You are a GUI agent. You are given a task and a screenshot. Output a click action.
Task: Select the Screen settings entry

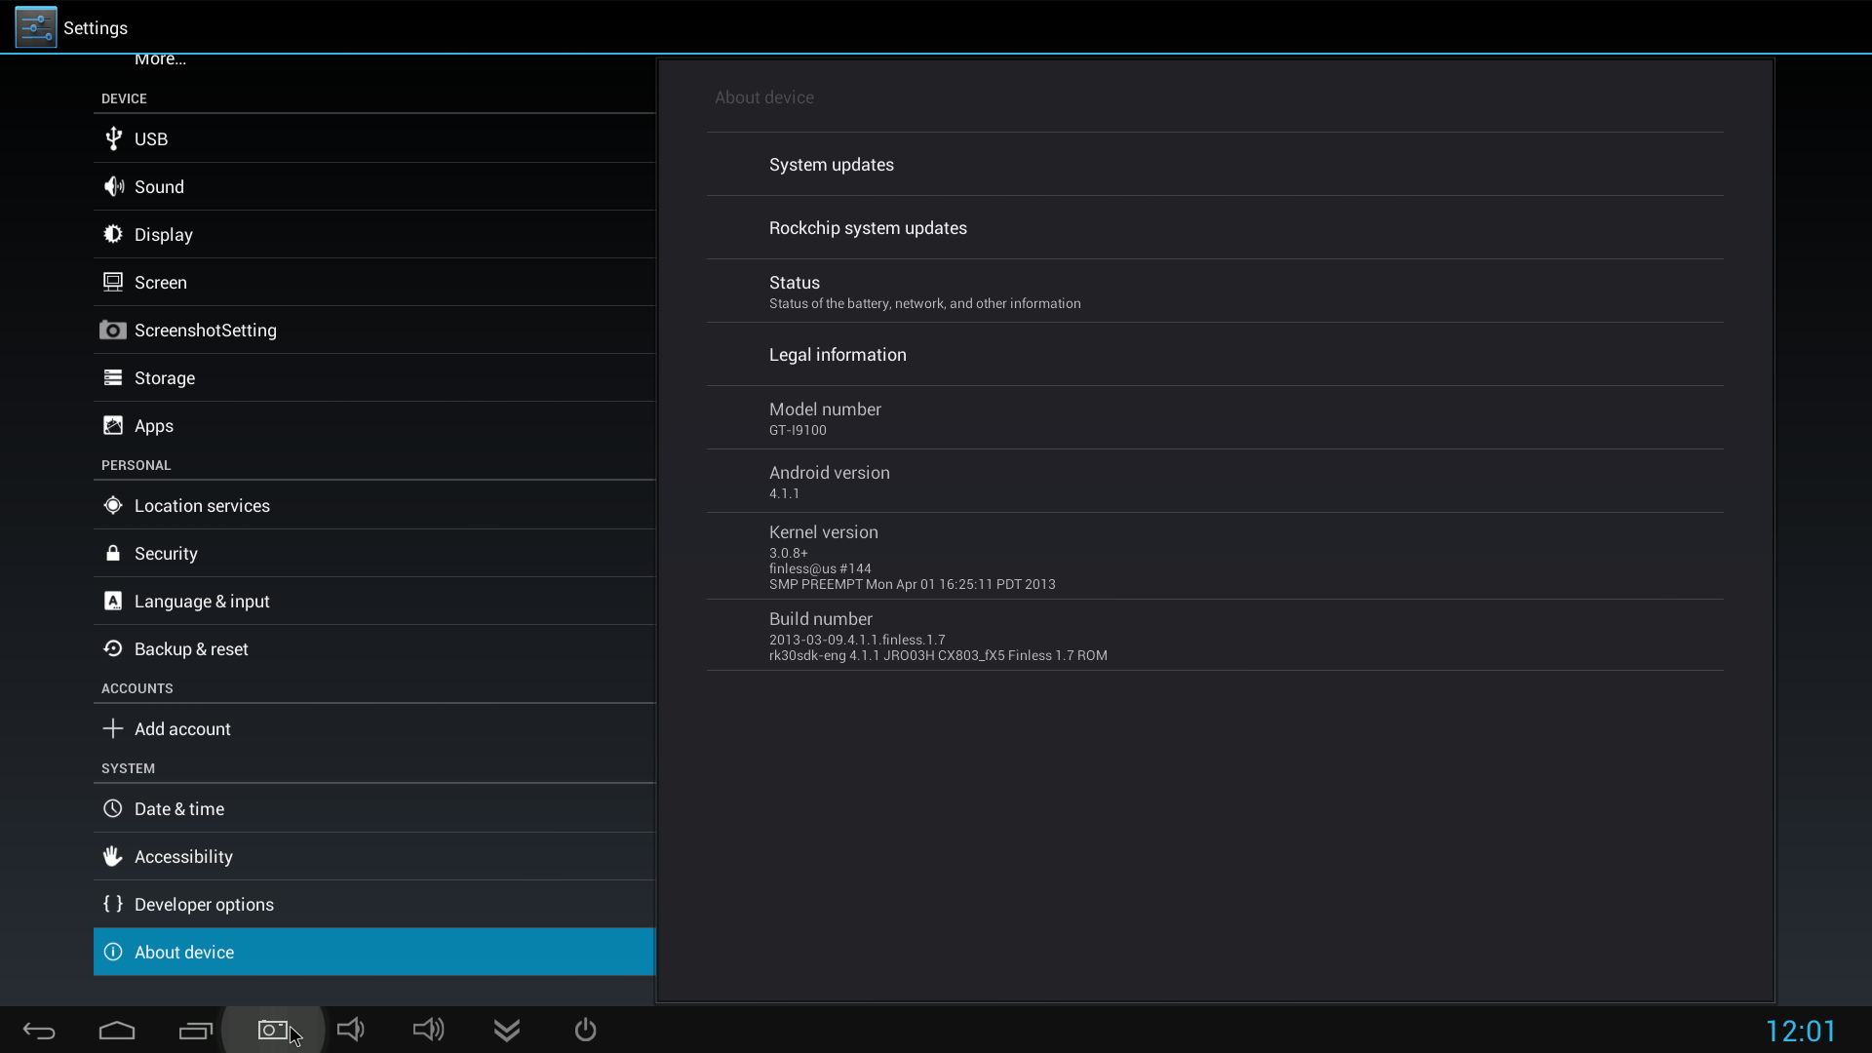374,282
